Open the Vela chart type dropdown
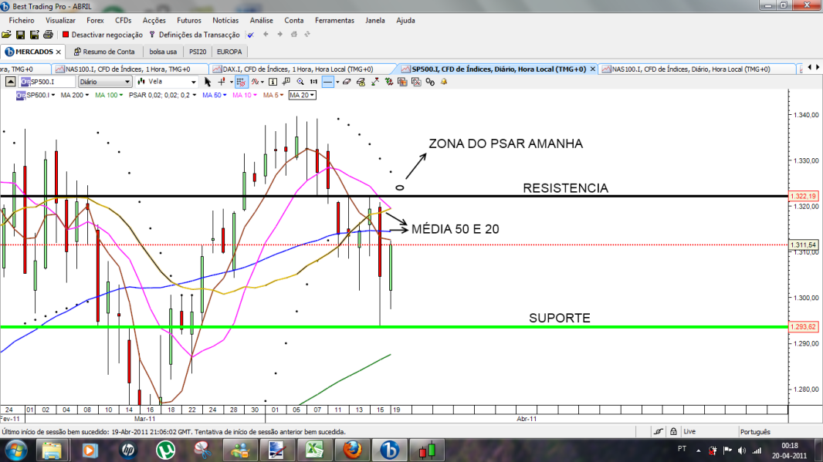Screen dimensions: 823x462 [x=167, y=82]
